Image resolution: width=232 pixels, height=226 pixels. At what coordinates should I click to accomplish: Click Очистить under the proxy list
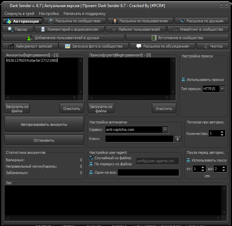pos(164,109)
